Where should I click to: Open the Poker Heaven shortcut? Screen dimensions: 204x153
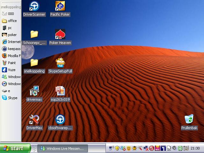(60, 37)
